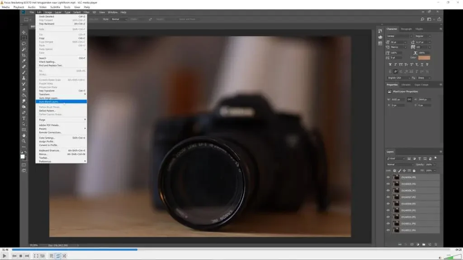Open the Style Normal dropdown in options bar

(x=119, y=19)
